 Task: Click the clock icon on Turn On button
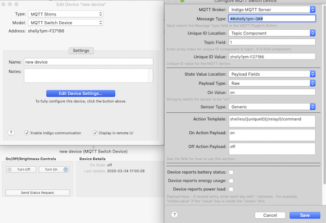point(66,170)
